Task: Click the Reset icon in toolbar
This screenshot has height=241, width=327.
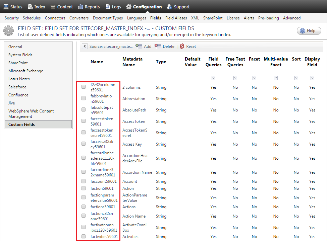Action: click(182, 47)
